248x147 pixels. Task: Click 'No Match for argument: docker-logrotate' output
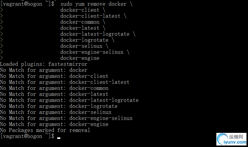(x=59, y=106)
